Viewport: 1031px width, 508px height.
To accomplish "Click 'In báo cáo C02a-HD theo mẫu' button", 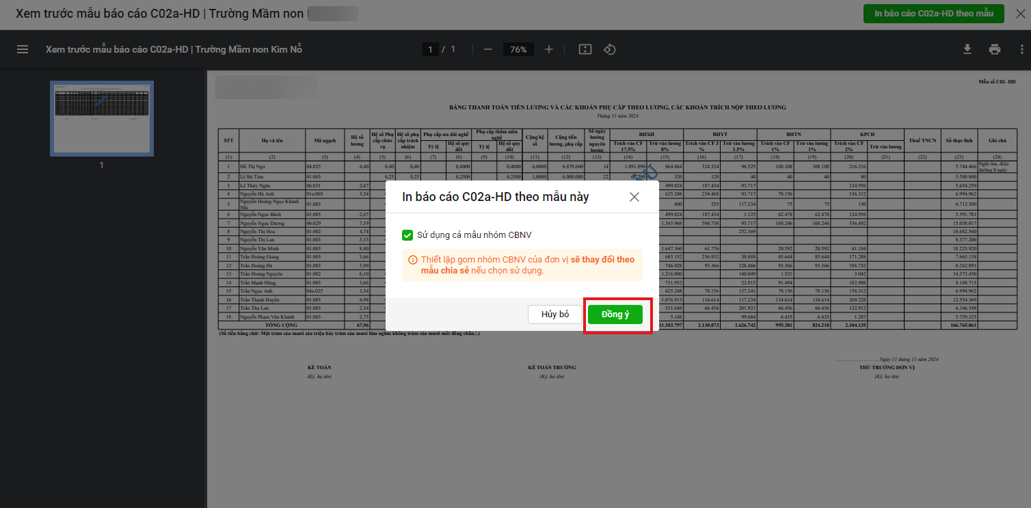I will pyautogui.click(x=933, y=14).
